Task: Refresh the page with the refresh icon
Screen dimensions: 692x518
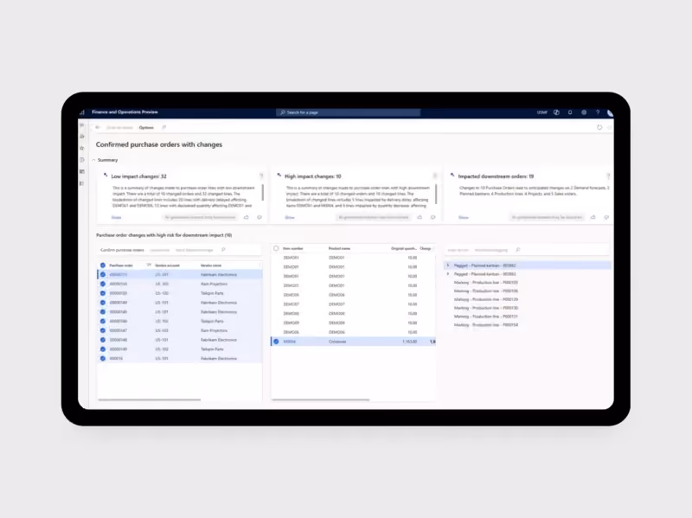Action: coord(599,127)
